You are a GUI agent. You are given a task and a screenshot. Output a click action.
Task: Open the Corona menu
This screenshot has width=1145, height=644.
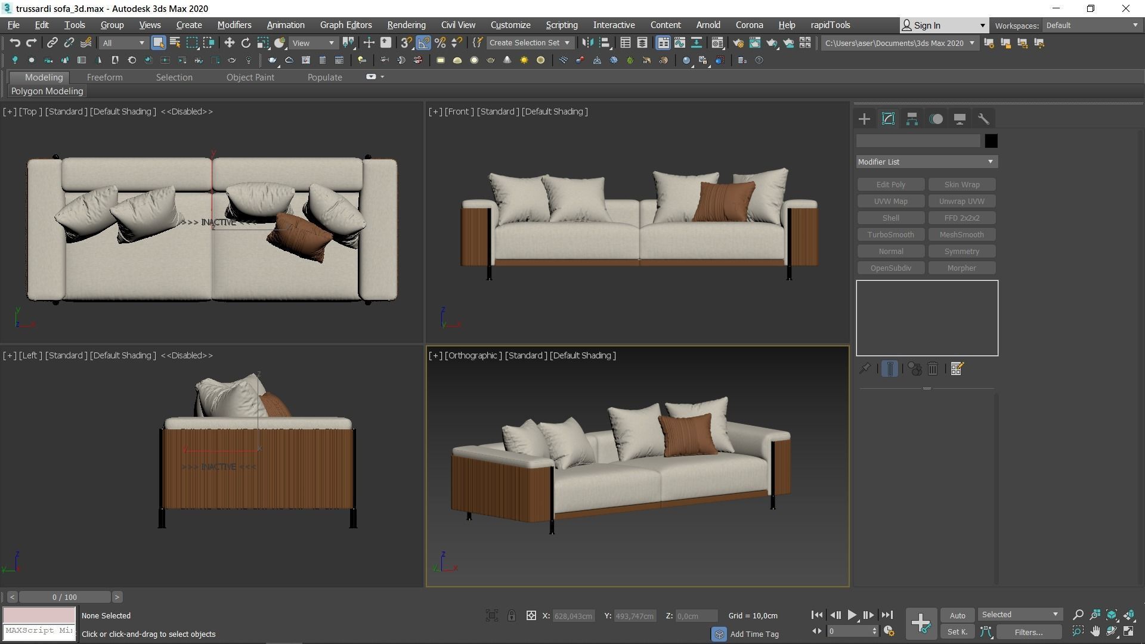tap(749, 25)
